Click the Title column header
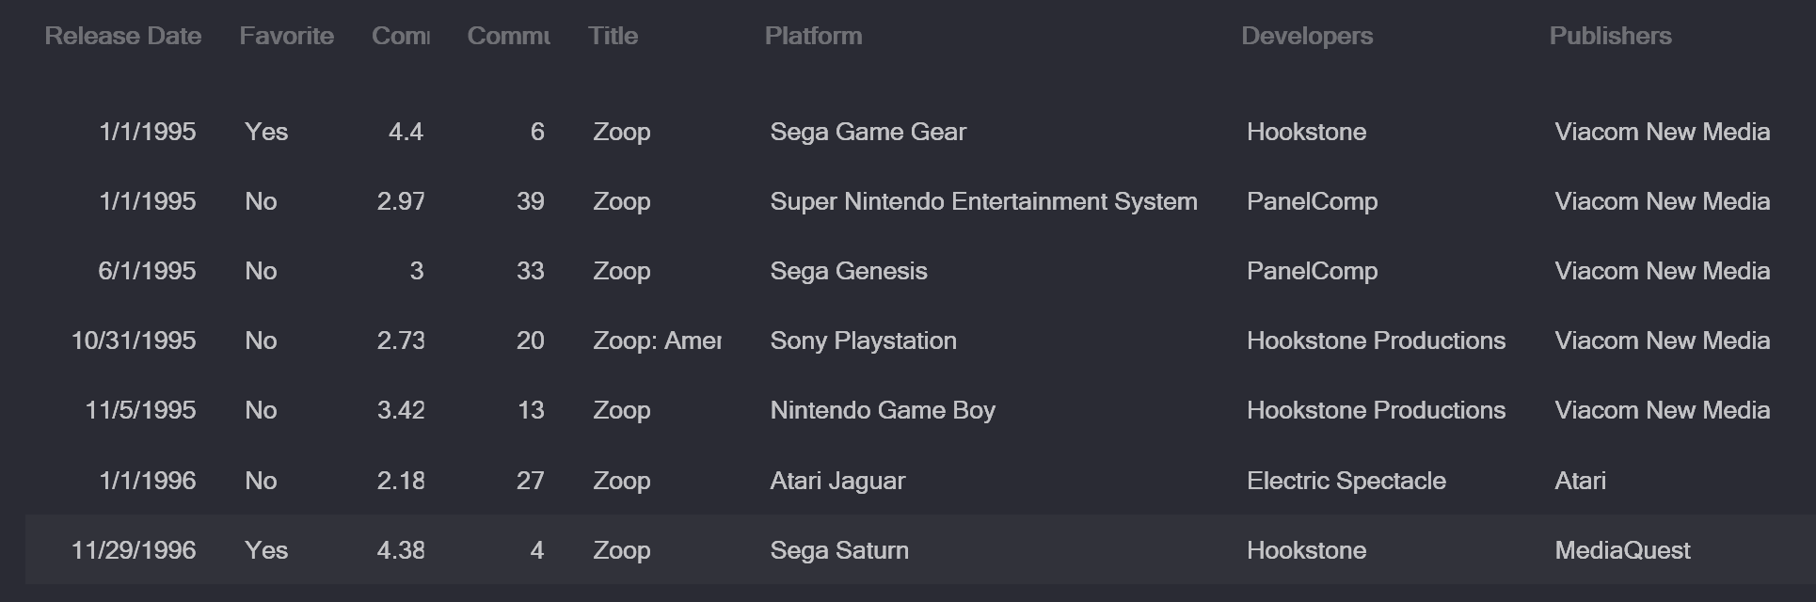 613,36
